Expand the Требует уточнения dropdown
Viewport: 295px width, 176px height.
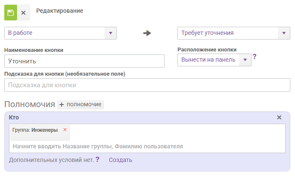tap(234, 33)
